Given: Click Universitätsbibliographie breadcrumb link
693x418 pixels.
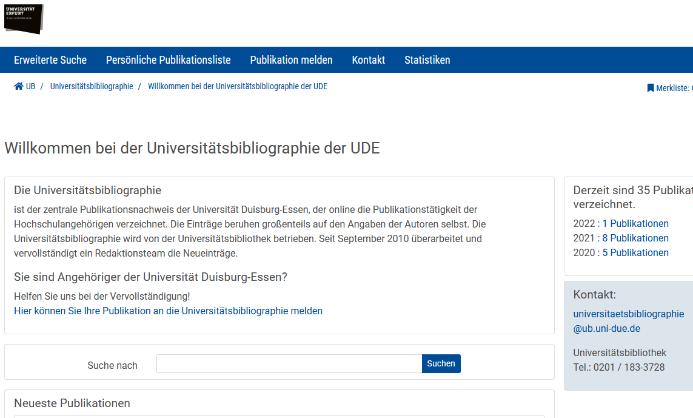Looking at the screenshot, I should (x=92, y=87).
